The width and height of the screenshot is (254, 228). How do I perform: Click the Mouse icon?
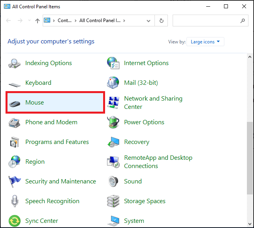[x=15, y=103]
